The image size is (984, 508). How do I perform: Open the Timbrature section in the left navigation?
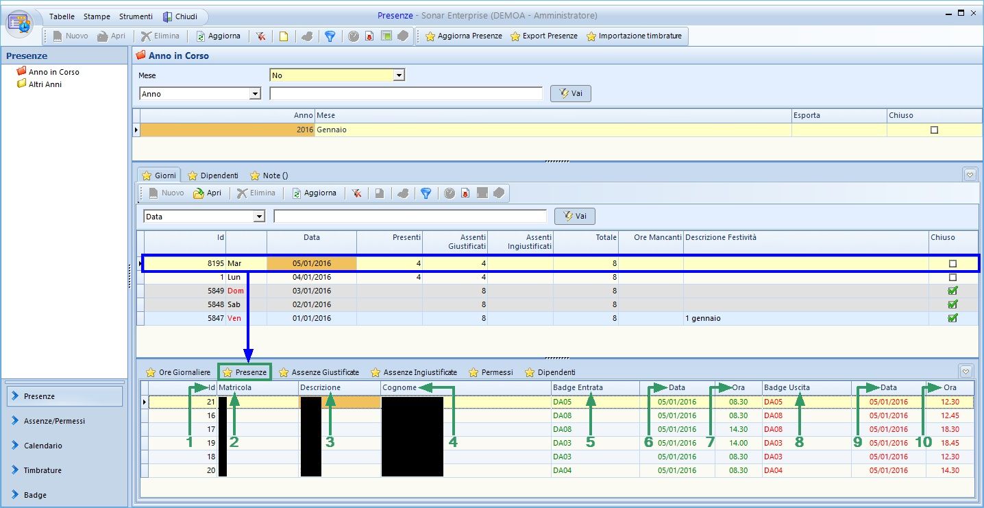click(x=42, y=470)
